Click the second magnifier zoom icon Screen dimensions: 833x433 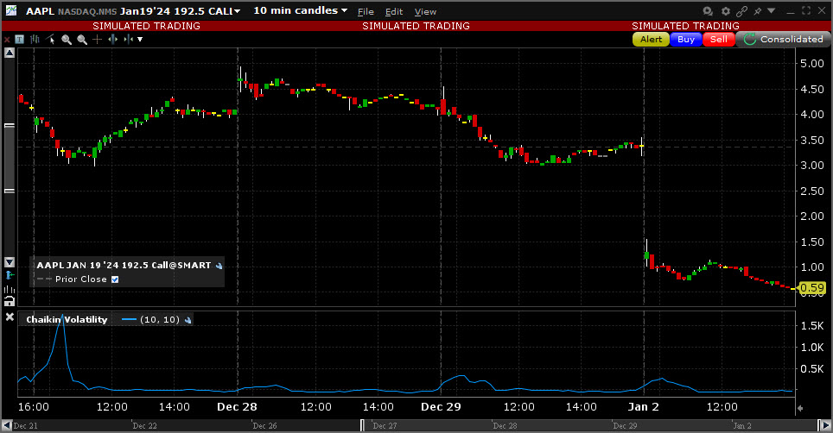coord(82,39)
